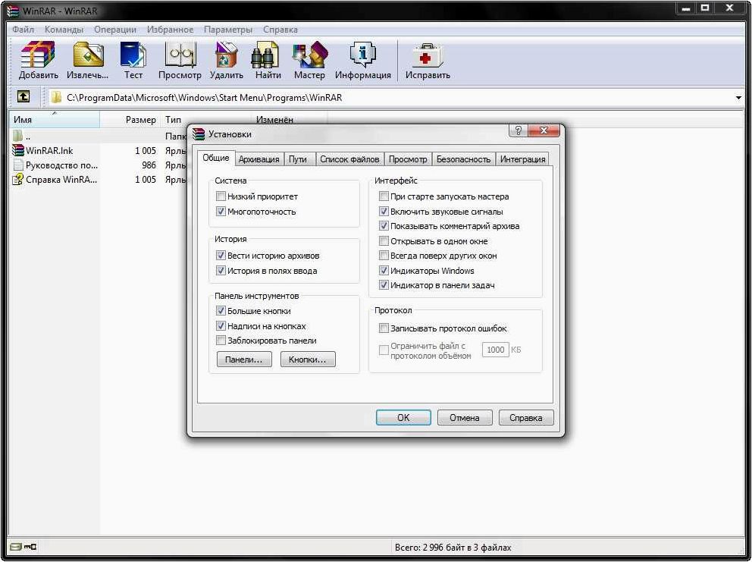Click the WinRAR.lnk file icon

[x=17, y=151]
